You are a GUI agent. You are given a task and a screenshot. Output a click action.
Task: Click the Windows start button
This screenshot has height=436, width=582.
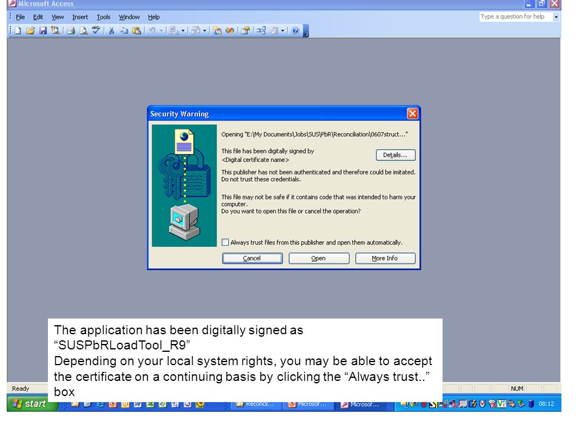coord(33,404)
